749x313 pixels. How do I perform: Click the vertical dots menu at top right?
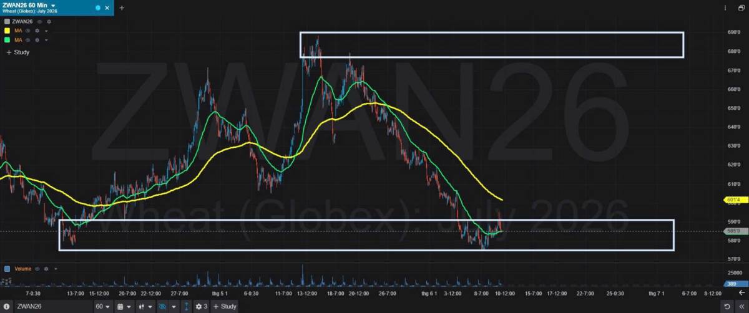725,7
